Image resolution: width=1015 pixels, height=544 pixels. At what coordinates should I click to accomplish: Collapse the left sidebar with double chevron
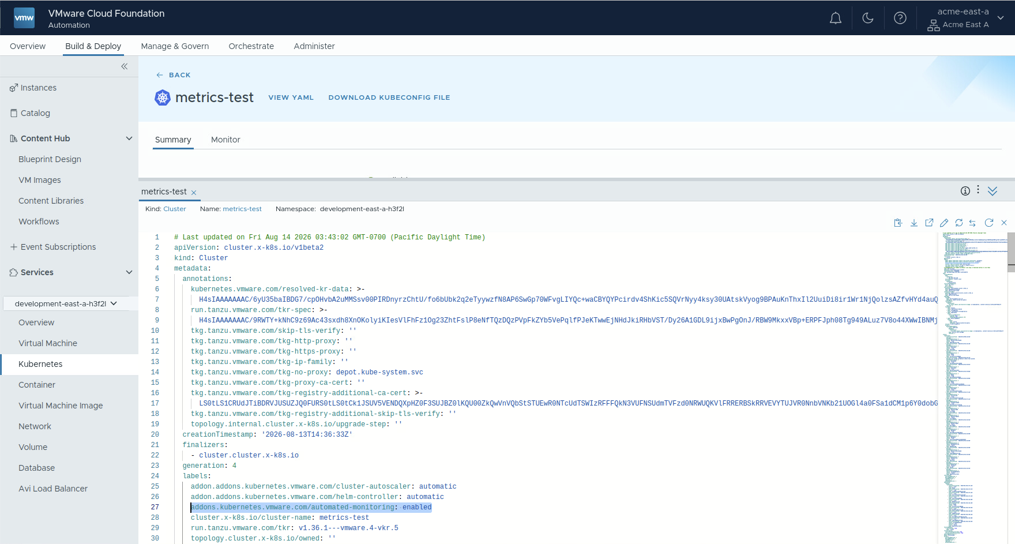pos(125,66)
